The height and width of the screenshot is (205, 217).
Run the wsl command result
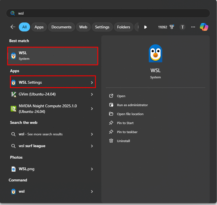tap(53, 192)
